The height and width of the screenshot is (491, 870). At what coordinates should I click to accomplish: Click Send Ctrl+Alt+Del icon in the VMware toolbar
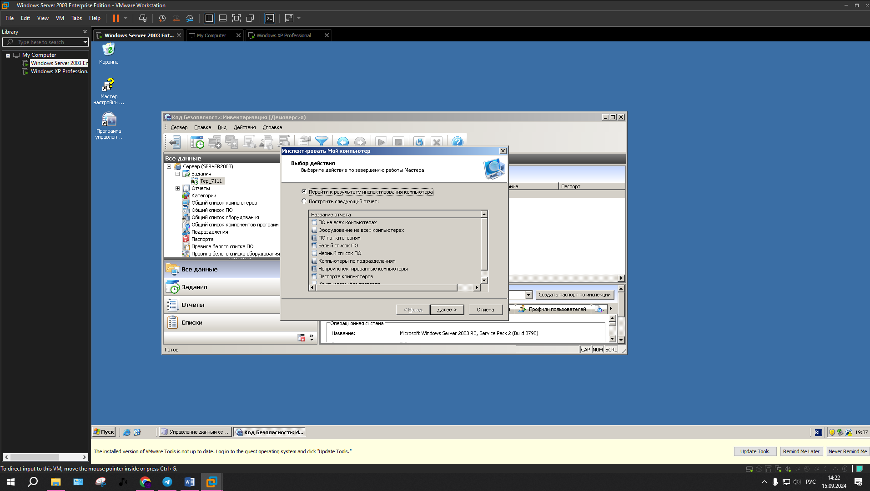[x=143, y=18]
